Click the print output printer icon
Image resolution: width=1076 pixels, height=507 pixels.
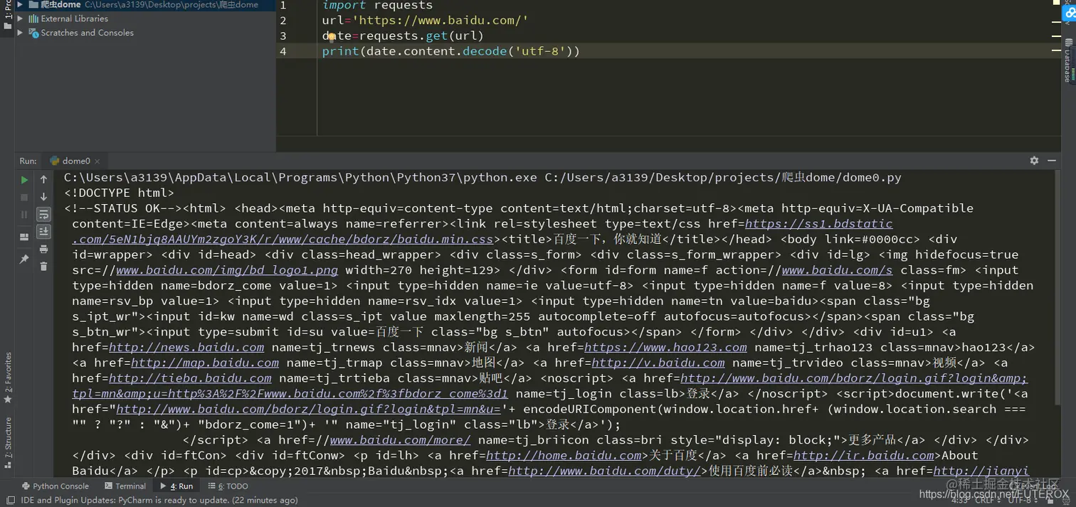[x=43, y=249]
